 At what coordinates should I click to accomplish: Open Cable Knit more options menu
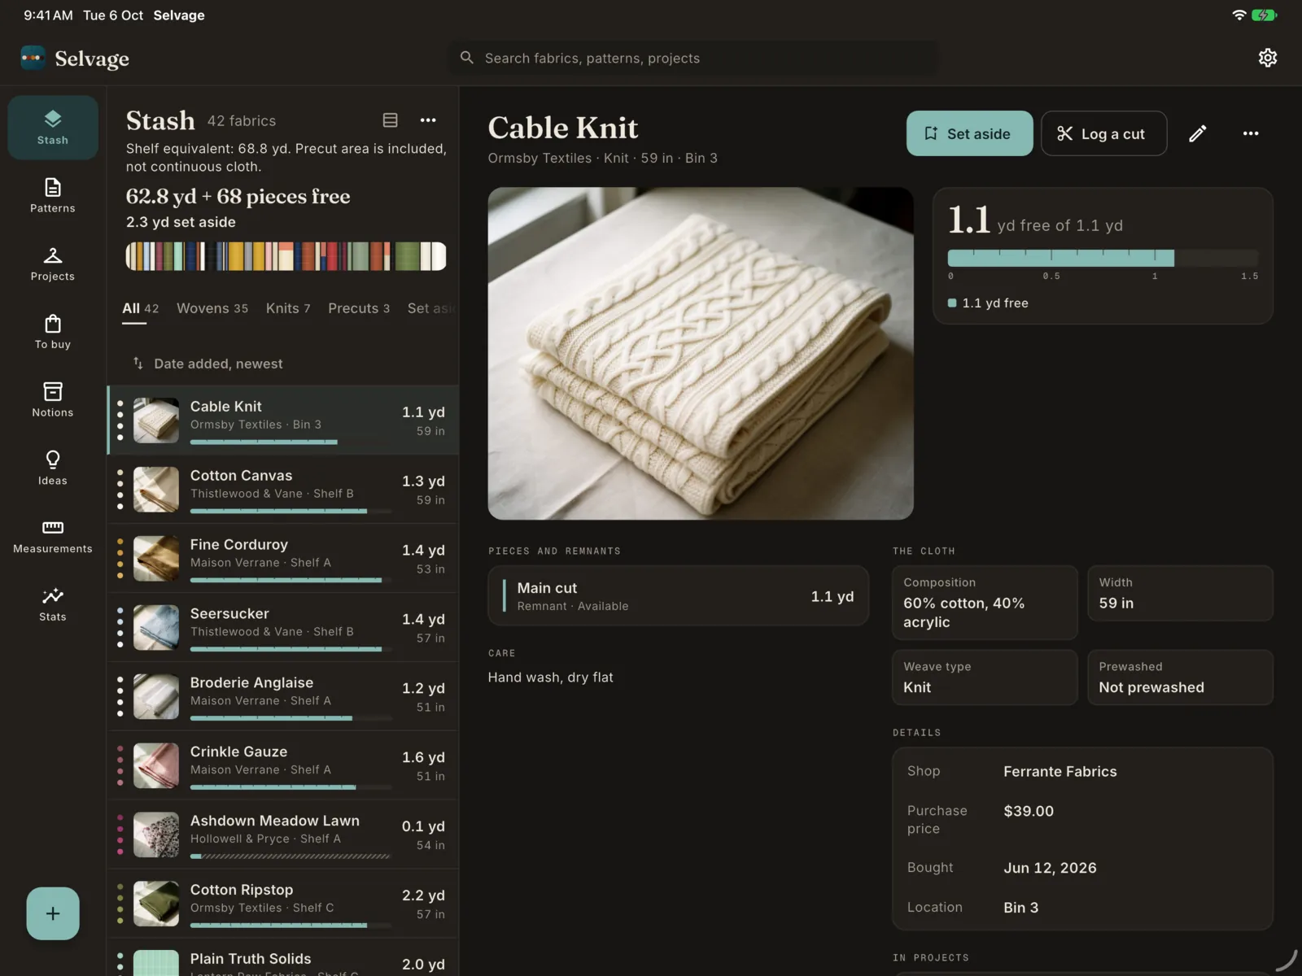1251,133
